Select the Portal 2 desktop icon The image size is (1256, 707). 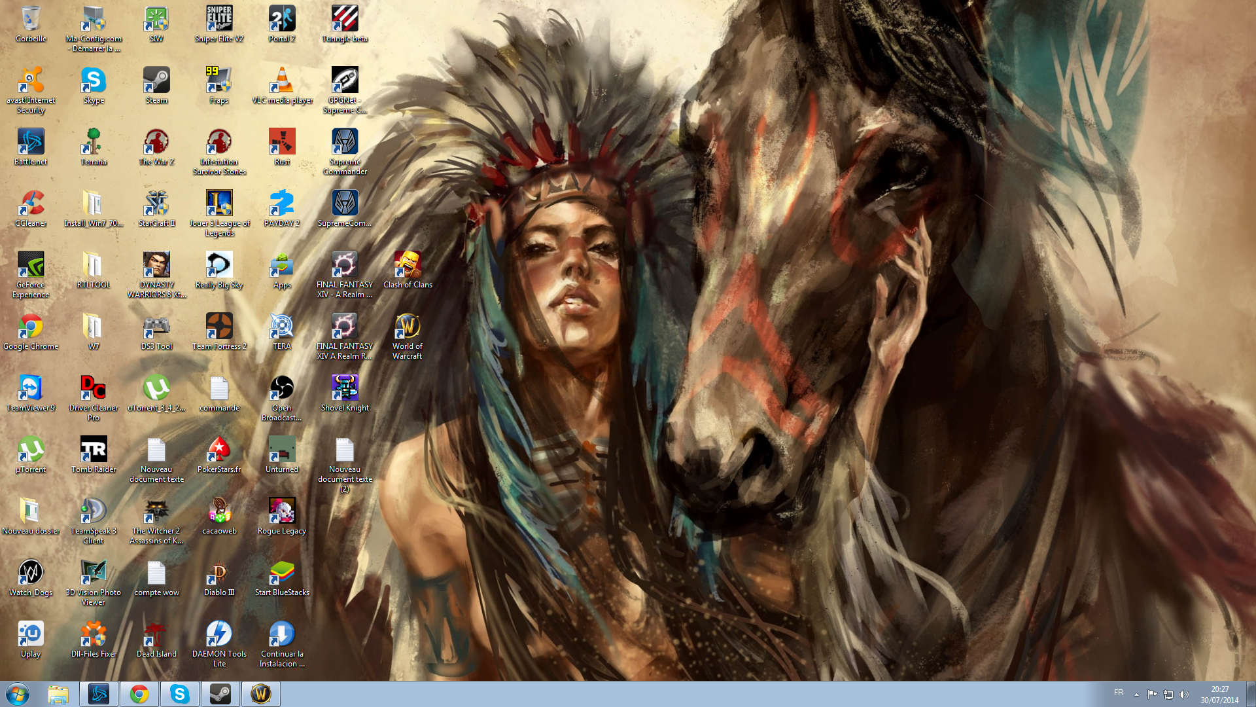[282, 24]
